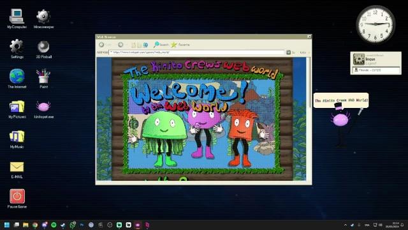This screenshot has height=230, width=408.
Task: Open Spotify from the taskbar
Action: point(54,225)
